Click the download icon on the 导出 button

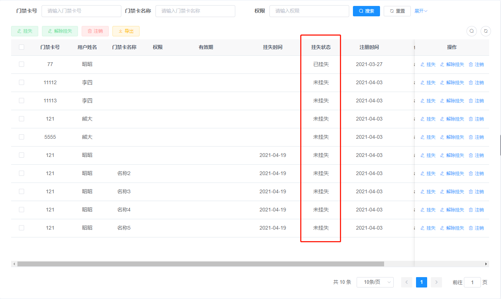(121, 31)
